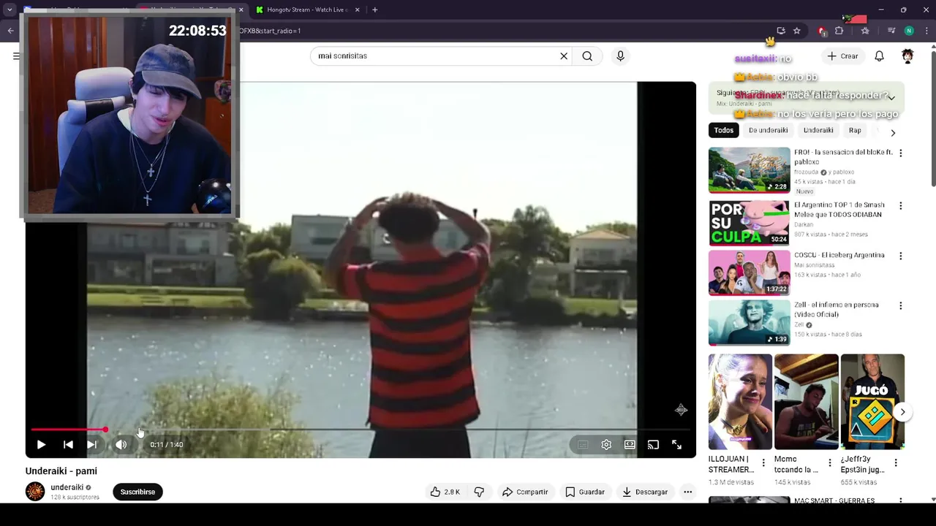Like the video with 2.8 K likes

pos(445,492)
